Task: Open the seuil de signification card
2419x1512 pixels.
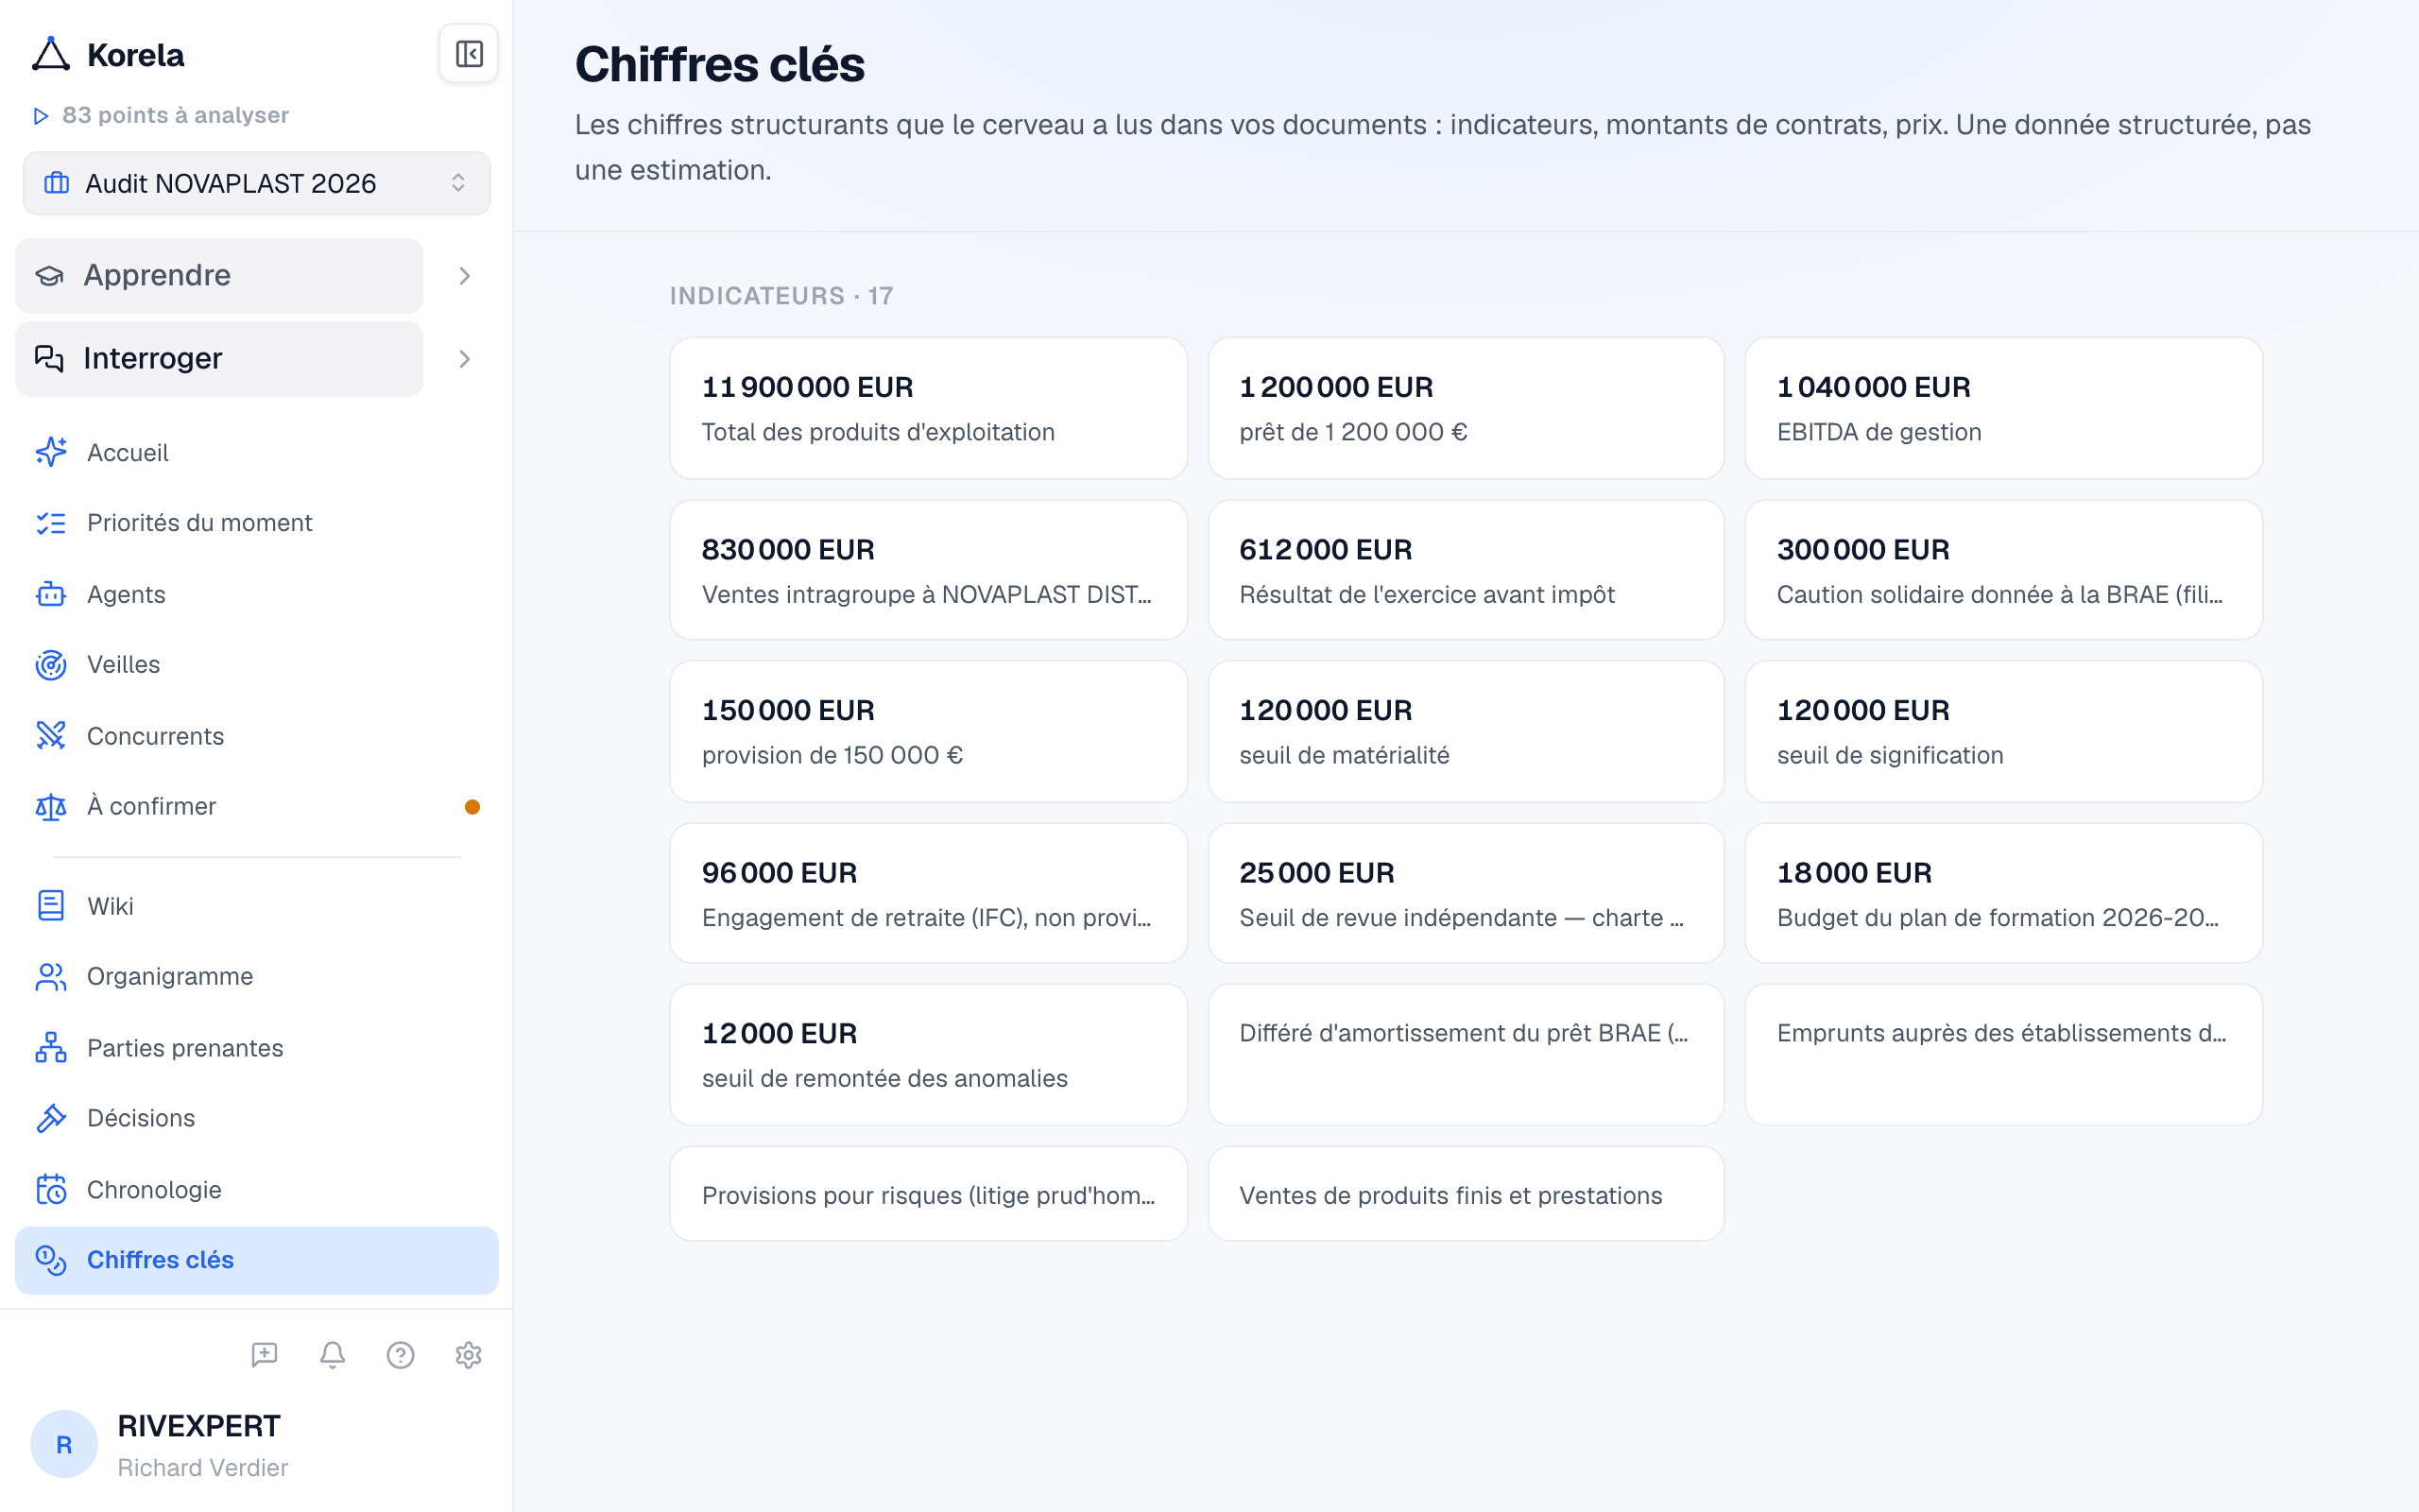Action: (2003, 731)
